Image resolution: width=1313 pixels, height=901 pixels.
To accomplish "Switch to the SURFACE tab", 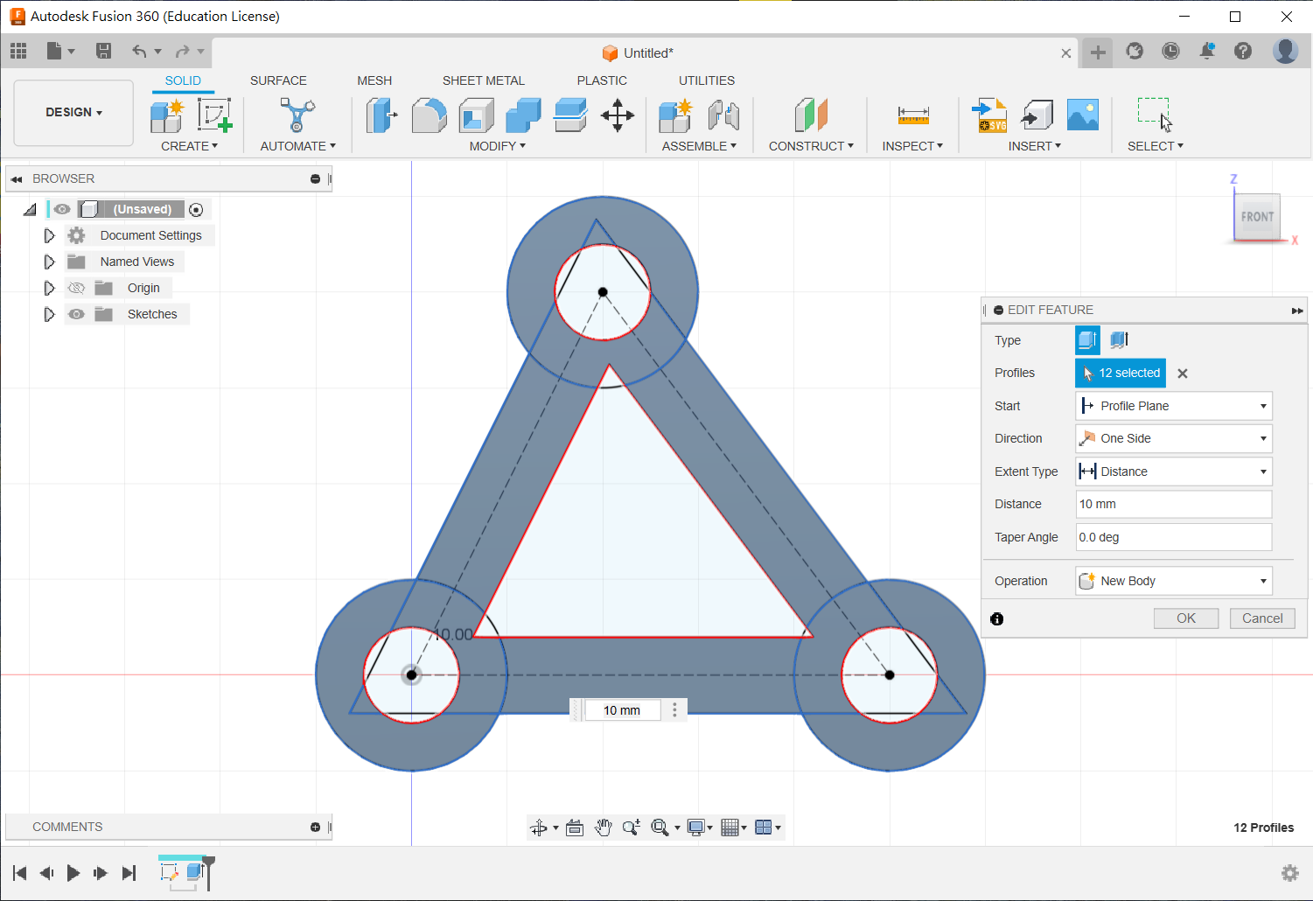I will (x=278, y=80).
